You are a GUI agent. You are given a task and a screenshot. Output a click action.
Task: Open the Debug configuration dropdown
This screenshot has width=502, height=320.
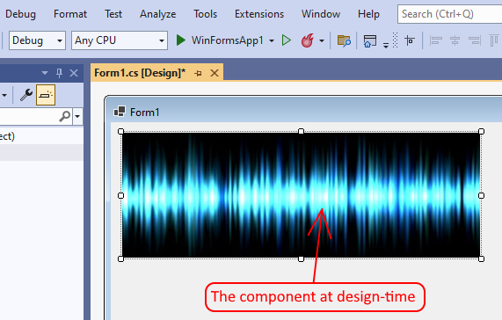[37, 40]
